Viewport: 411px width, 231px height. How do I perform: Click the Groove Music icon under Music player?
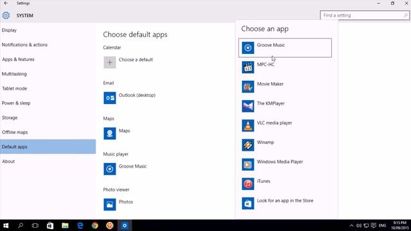[x=110, y=169]
